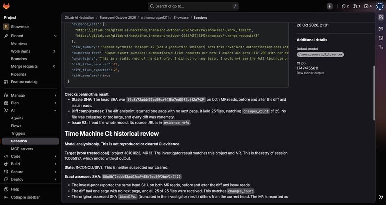
Task: Click the create new plus button
Action: 329,6
